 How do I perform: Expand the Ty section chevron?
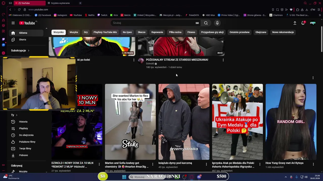[x=17, y=115]
